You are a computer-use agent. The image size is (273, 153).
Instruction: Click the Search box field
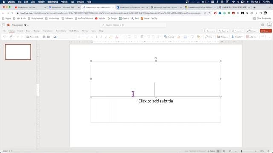pyautogui.click(x=133, y=25)
